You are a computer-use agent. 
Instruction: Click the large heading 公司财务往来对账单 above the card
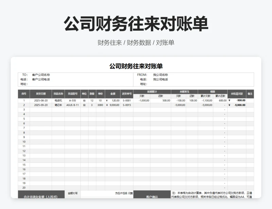click(x=136, y=24)
